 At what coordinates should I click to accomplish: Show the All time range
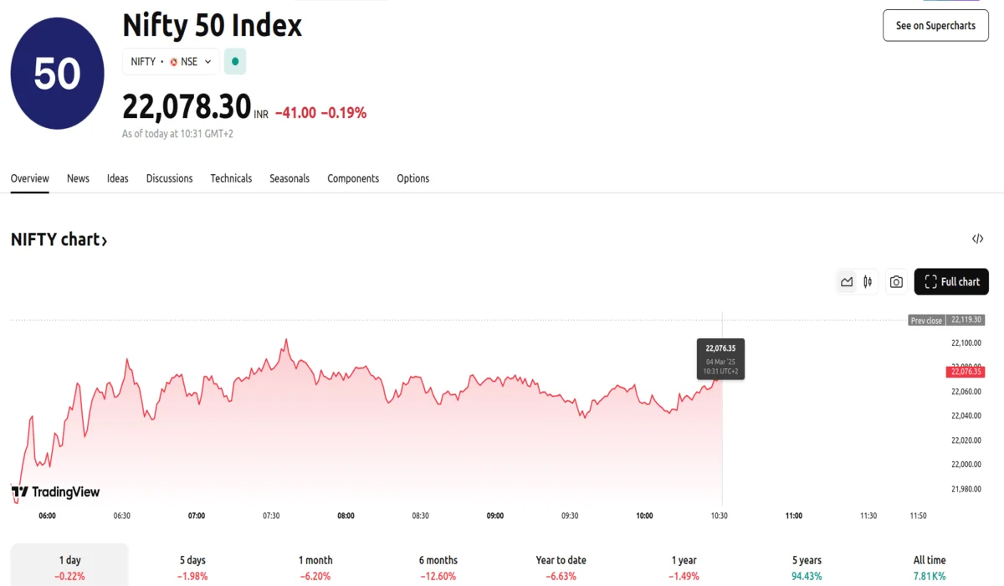(x=930, y=567)
